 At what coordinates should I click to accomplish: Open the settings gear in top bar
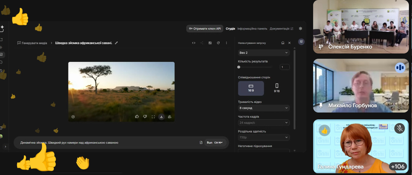300,29
